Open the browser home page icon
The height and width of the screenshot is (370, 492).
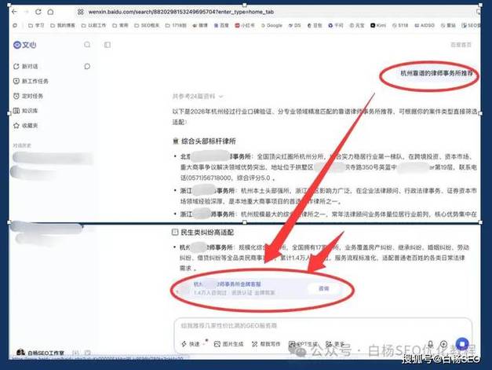(x=50, y=12)
